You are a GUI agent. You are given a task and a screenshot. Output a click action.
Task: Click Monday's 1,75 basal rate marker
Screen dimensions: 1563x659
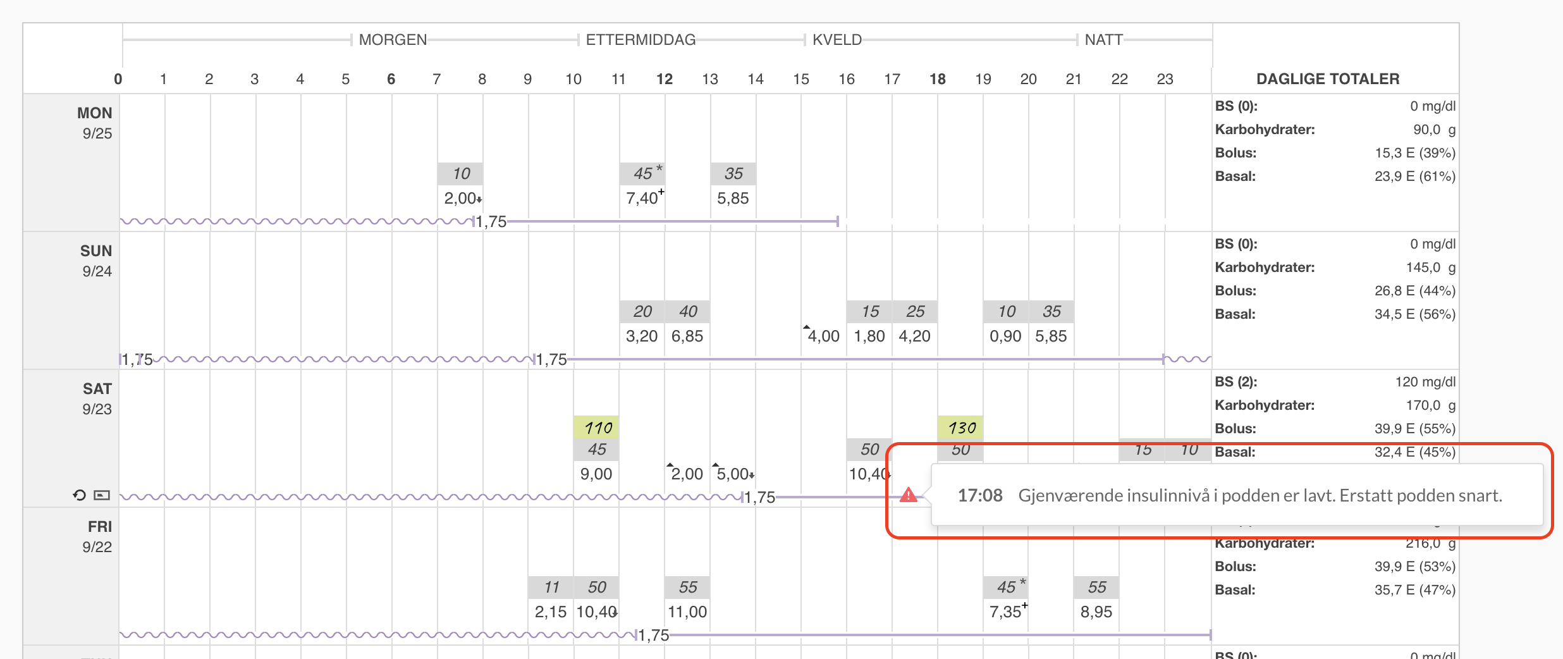[491, 222]
